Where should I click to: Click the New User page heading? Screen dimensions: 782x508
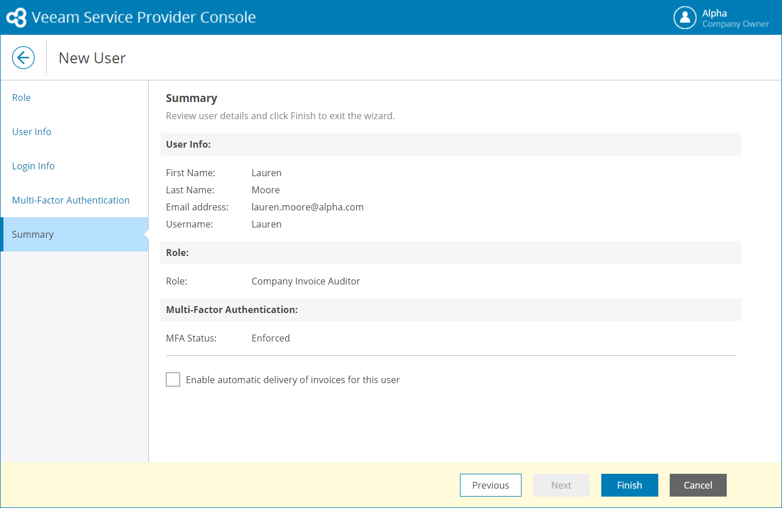click(x=92, y=58)
